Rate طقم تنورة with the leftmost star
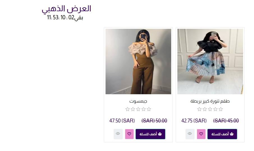Viewport: 254px width, 151px height. pyautogui.click(x=200, y=109)
